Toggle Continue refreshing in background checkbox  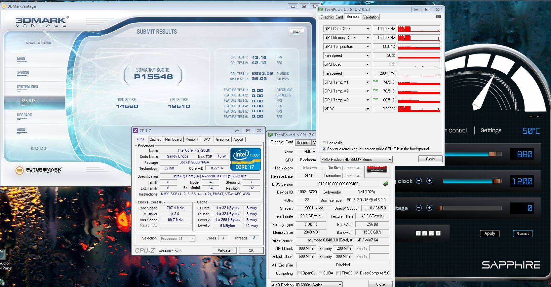coord(324,149)
